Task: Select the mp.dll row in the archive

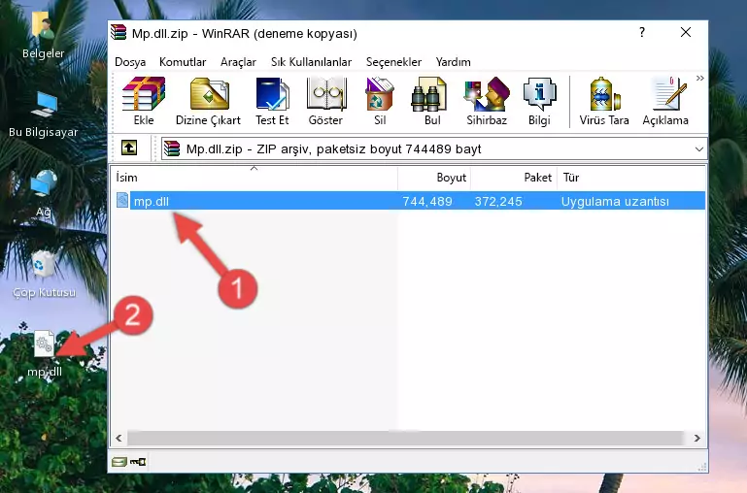Action: tap(409, 201)
